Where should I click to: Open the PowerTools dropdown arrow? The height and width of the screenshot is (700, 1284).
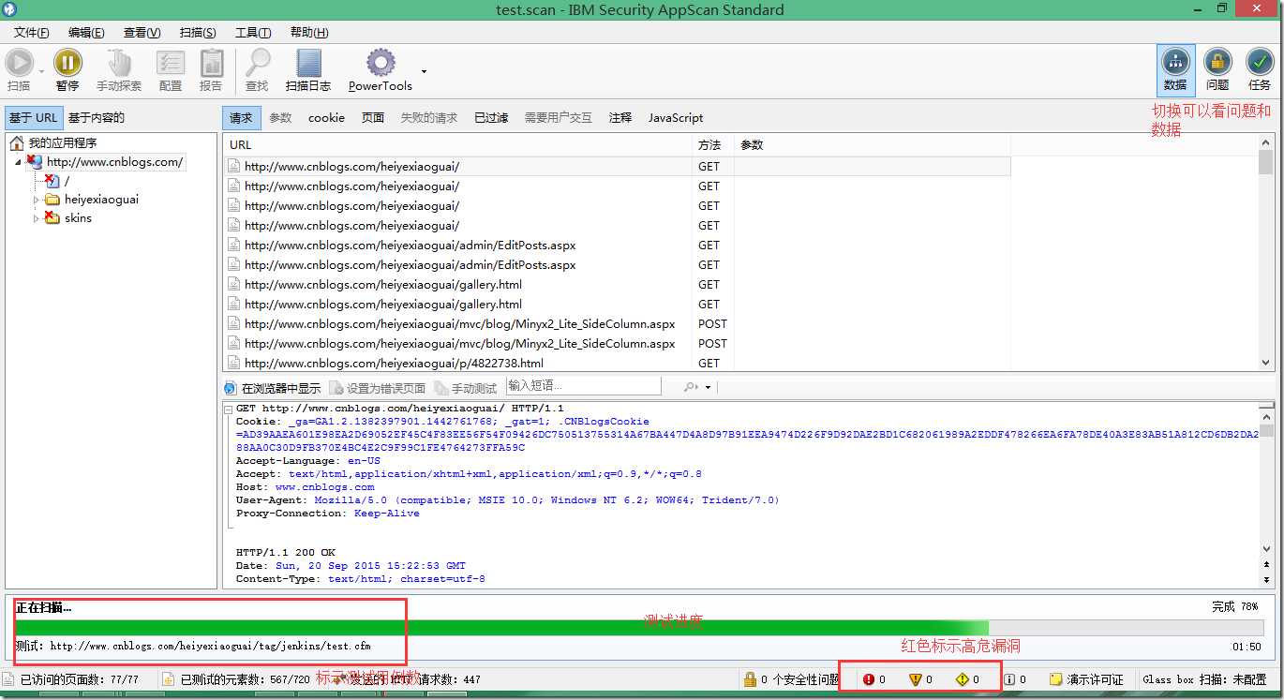[x=424, y=71]
